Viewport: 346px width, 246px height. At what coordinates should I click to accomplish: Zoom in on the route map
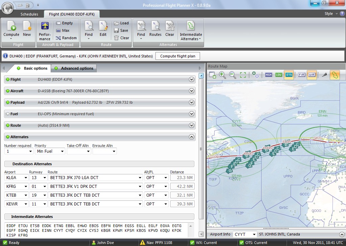[x=222, y=75]
